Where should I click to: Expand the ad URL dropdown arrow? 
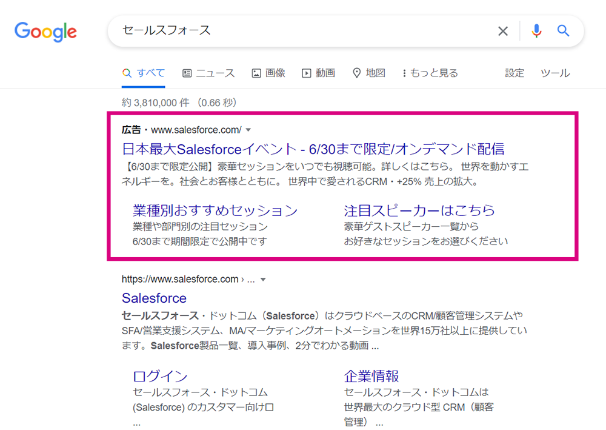click(x=248, y=130)
